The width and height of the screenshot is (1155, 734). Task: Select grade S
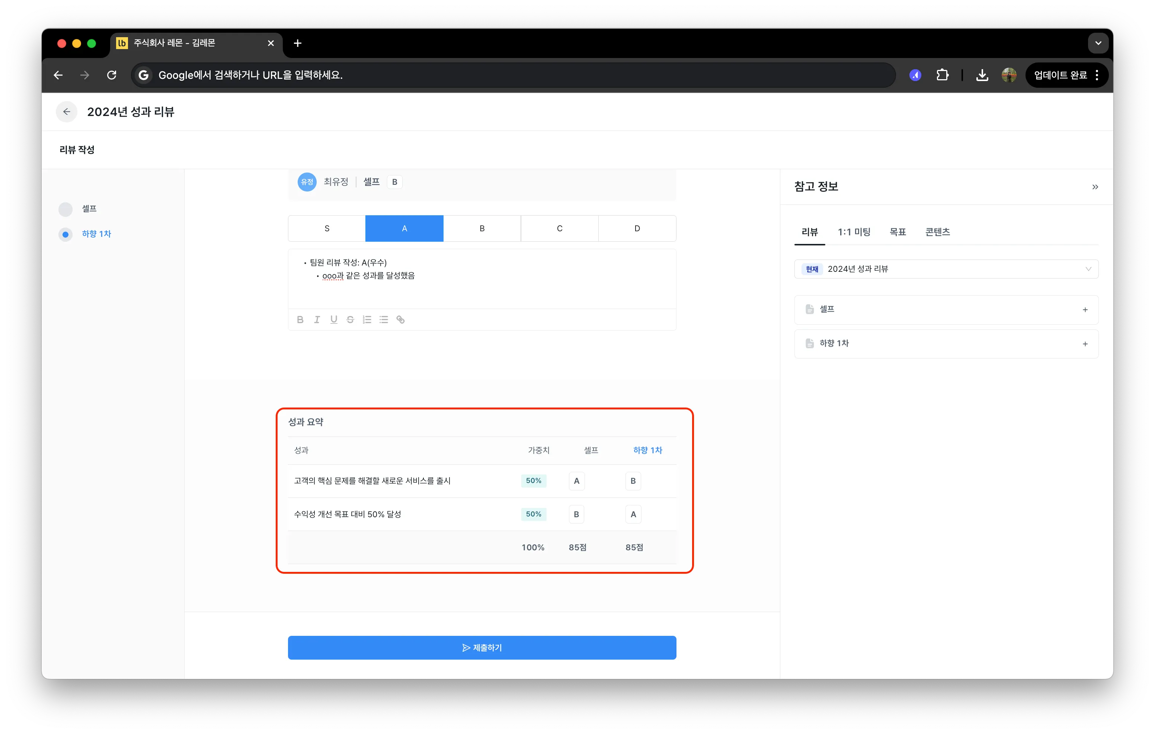click(x=327, y=229)
